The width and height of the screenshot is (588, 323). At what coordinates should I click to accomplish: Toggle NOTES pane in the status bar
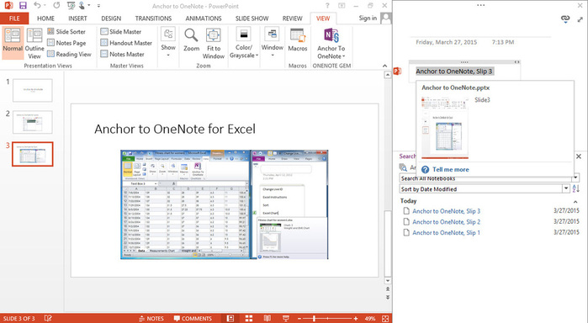151,318
